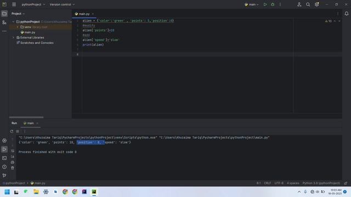Open Python 3.8 interpreter selector
Viewport: 351px width, 197px height.
click(321, 183)
